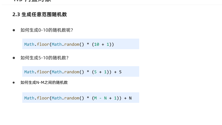Click Math.random in the second code block
222x125 pixels.
65,72
